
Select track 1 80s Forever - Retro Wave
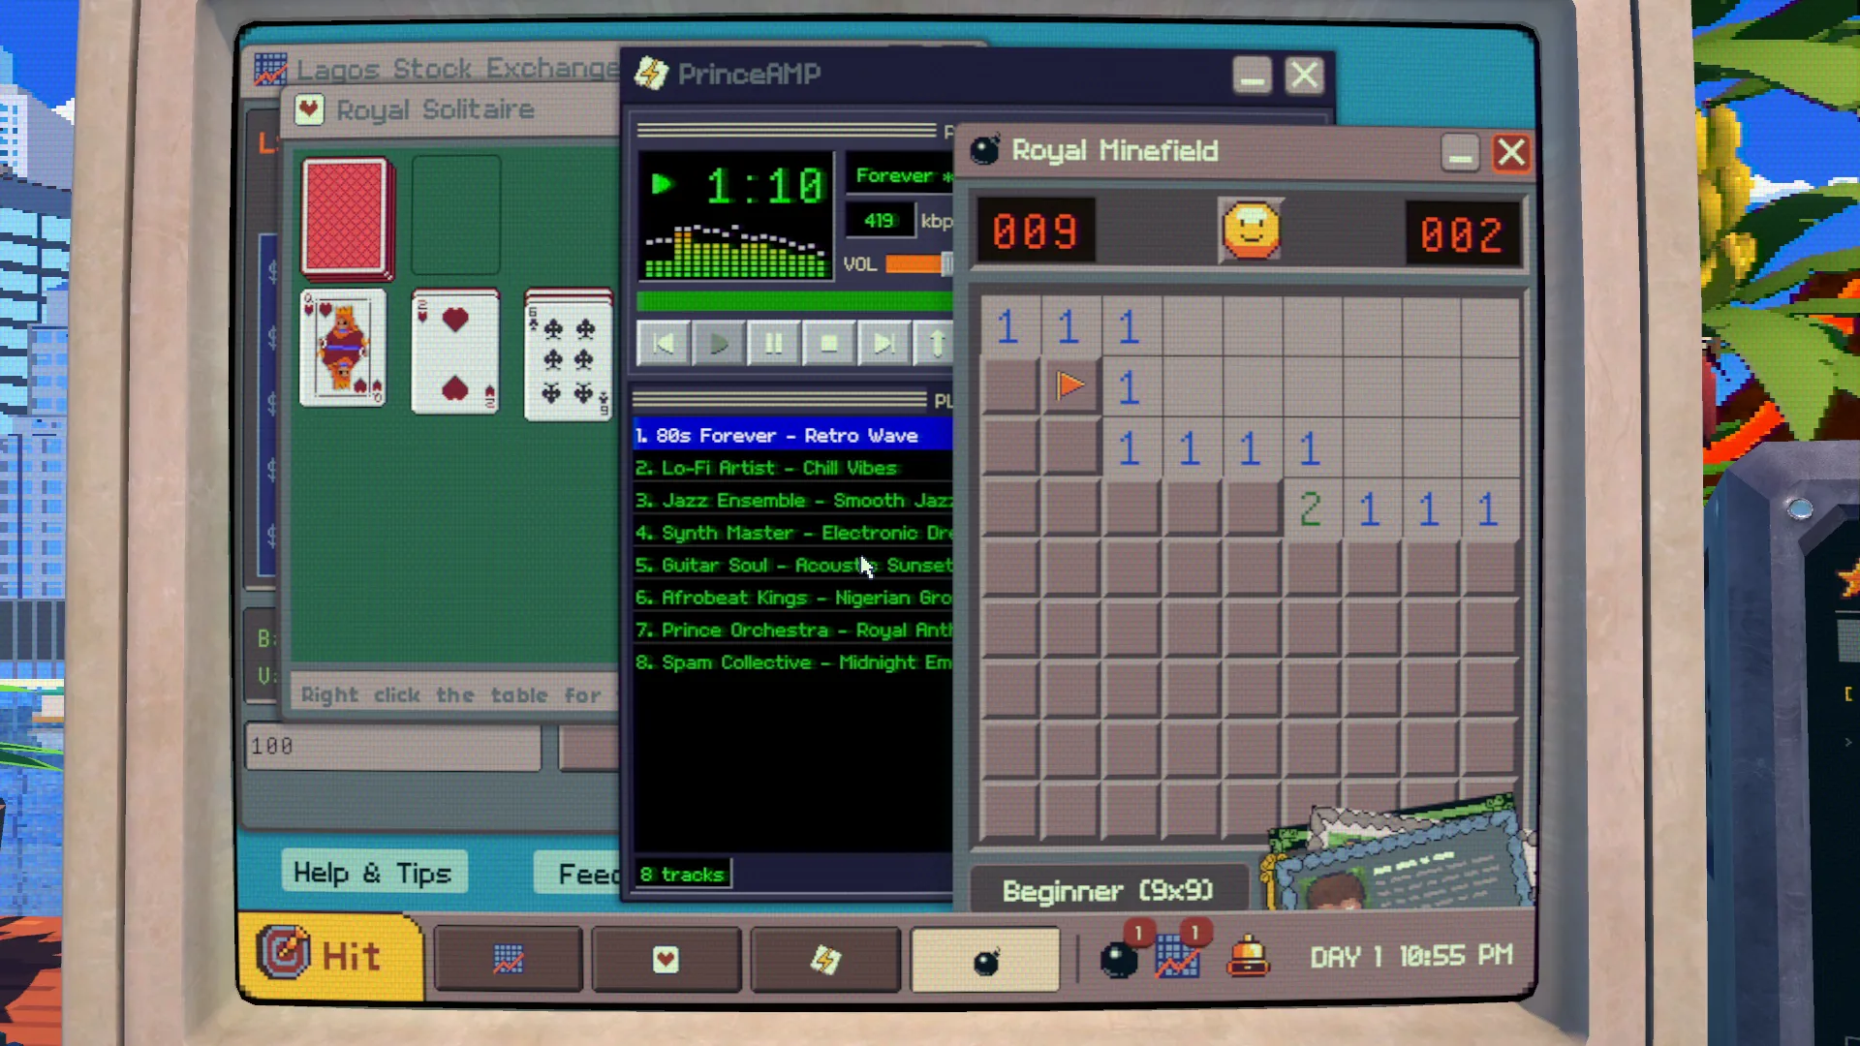point(793,436)
